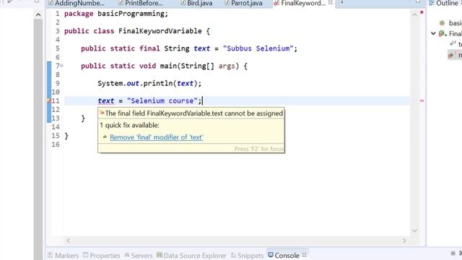Click the 'args' parameter on line 7

tap(227, 66)
